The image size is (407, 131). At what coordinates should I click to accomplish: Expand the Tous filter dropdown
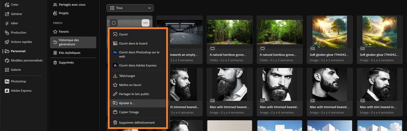click(x=130, y=8)
